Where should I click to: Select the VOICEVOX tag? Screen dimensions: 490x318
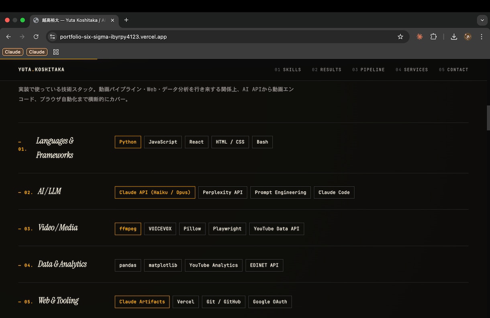tap(160, 229)
